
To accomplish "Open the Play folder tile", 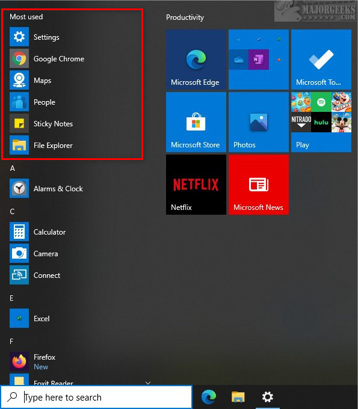I will [x=321, y=122].
